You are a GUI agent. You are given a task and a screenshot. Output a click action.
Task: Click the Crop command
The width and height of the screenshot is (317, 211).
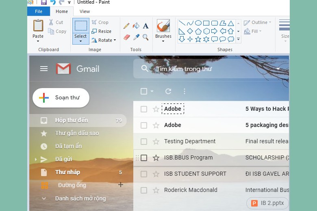[x=100, y=22]
